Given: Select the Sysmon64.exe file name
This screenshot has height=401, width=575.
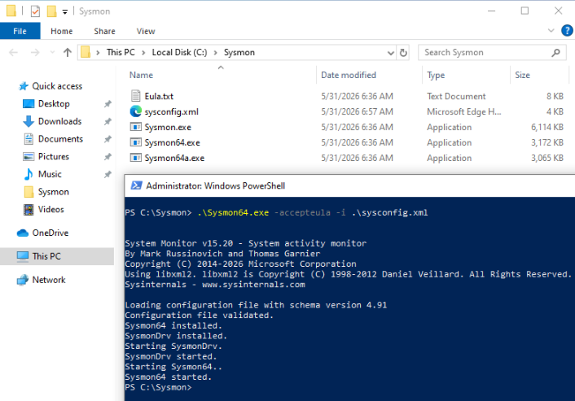Looking at the screenshot, I should [x=172, y=142].
